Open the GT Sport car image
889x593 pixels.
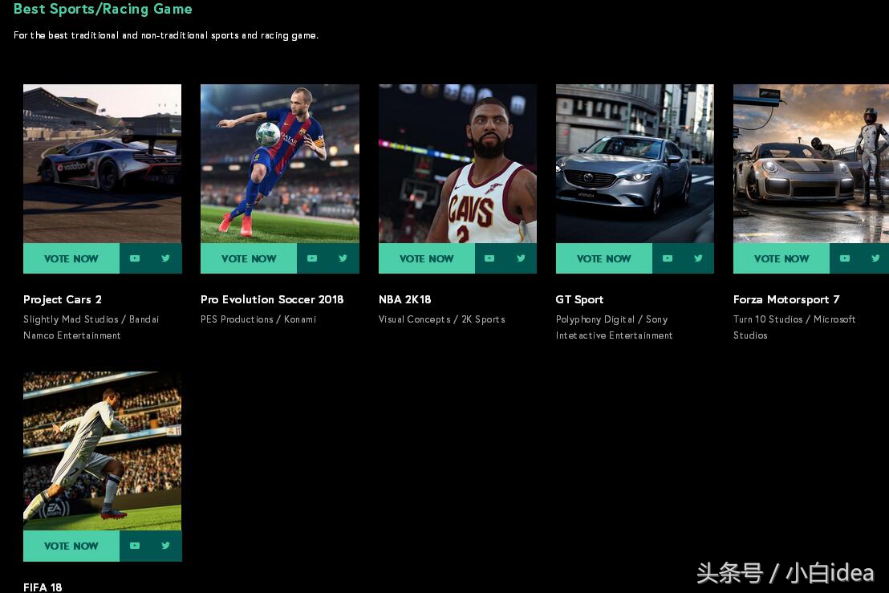(635, 164)
